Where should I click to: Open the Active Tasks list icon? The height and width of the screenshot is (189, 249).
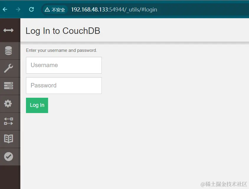(x=9, y=86)
